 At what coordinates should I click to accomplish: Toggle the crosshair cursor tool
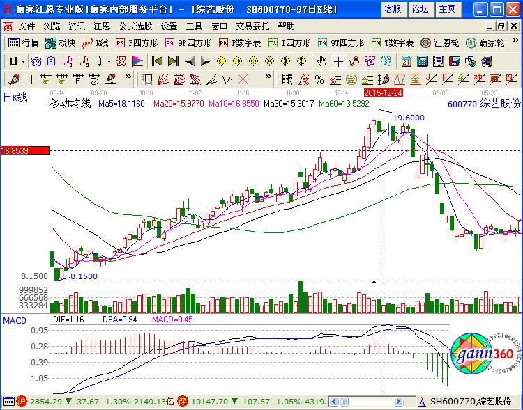tap(338, 61)
